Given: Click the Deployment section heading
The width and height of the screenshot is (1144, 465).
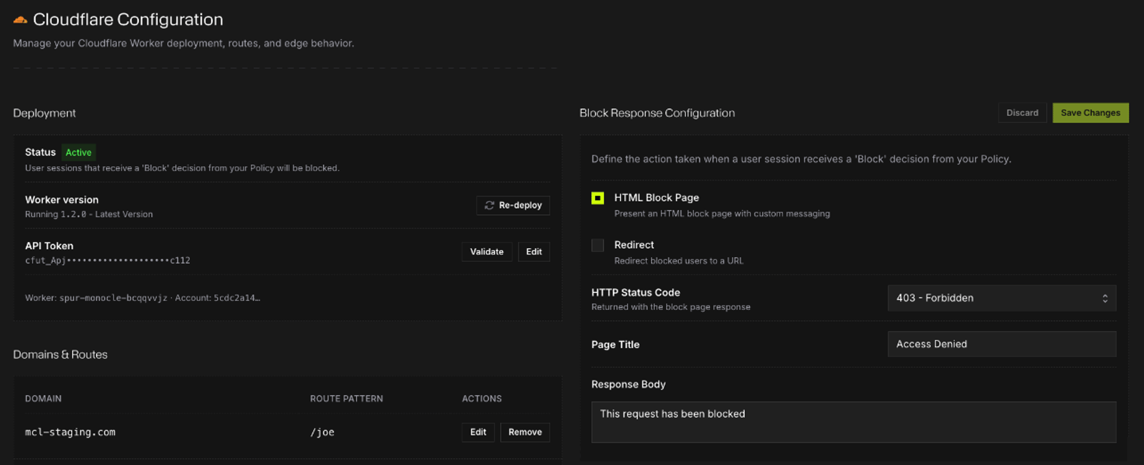Looking at the screenshot, I should (44, 113).
